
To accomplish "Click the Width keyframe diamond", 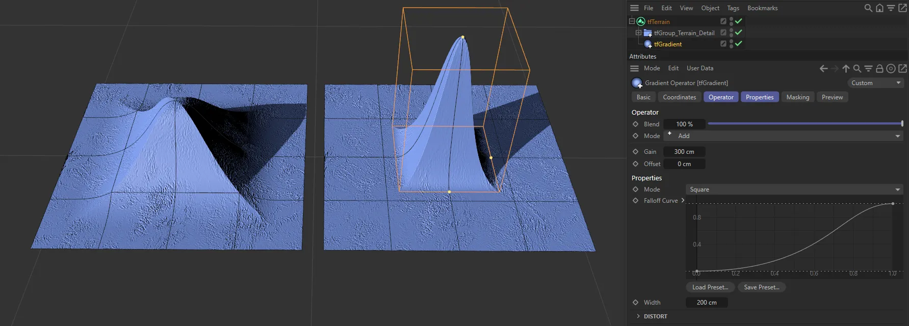I will point(635,302).
